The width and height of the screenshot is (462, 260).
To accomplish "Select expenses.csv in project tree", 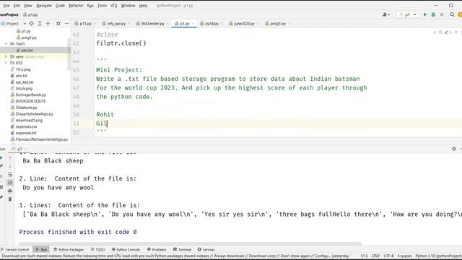I will 26,126.
